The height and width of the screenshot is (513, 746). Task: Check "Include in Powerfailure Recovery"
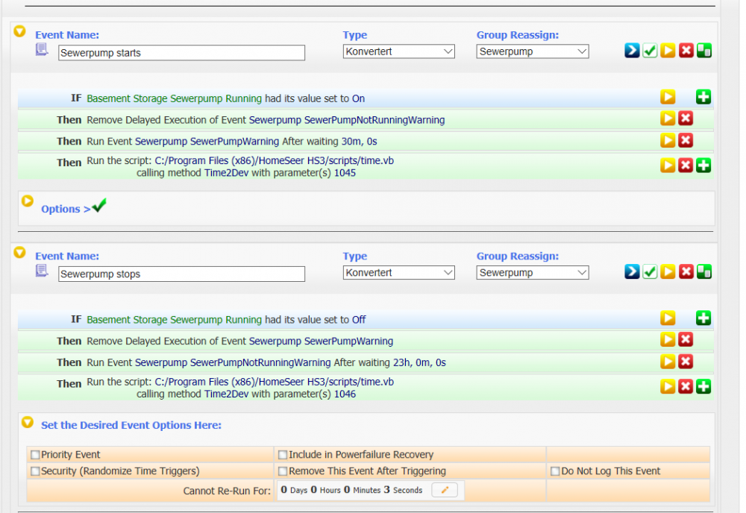pos(283,455)
